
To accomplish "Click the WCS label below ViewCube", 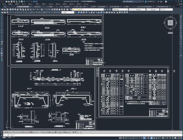I will click(170, 33).
